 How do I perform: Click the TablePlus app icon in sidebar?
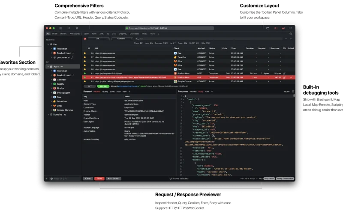click(x=54, y=101)
